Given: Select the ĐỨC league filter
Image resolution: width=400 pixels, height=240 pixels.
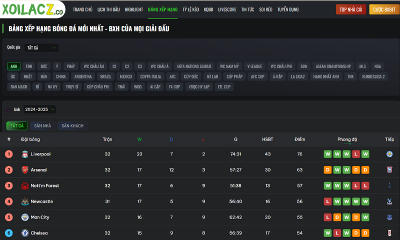Looking at the screenshot, I should coord(44,66).
